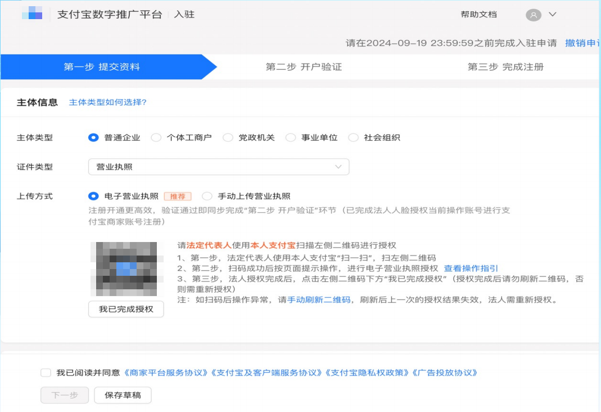Expand the account menu chevron

(552, 14)
